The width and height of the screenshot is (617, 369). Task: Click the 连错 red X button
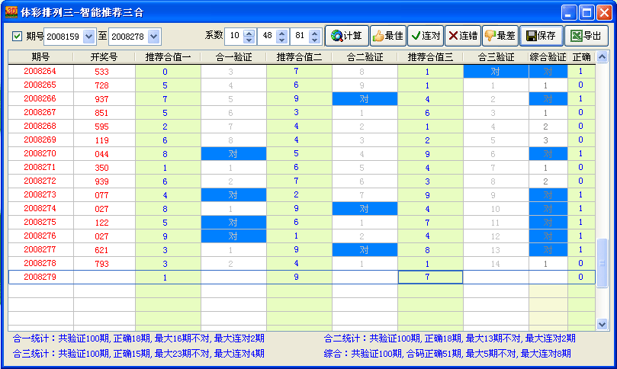pyautogui.click(x=462, y=36)
